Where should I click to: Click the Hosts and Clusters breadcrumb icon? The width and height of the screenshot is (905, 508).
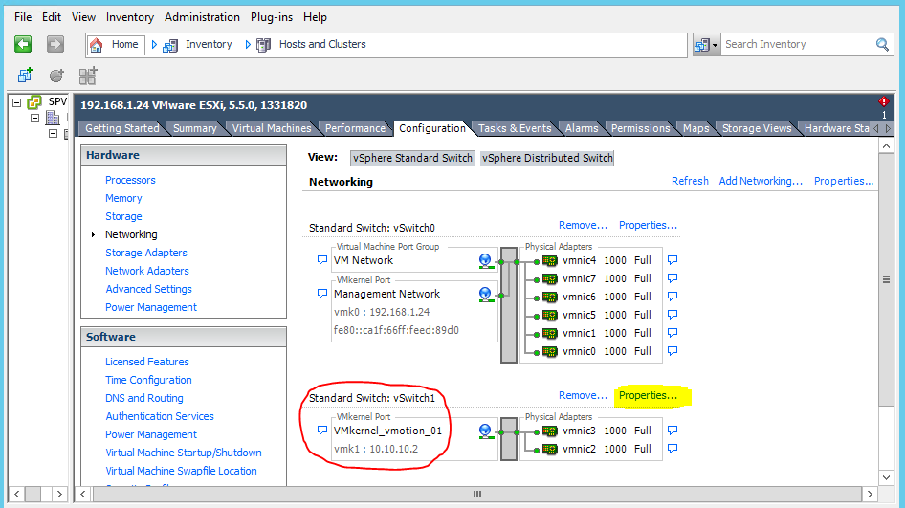pos(263,45)
